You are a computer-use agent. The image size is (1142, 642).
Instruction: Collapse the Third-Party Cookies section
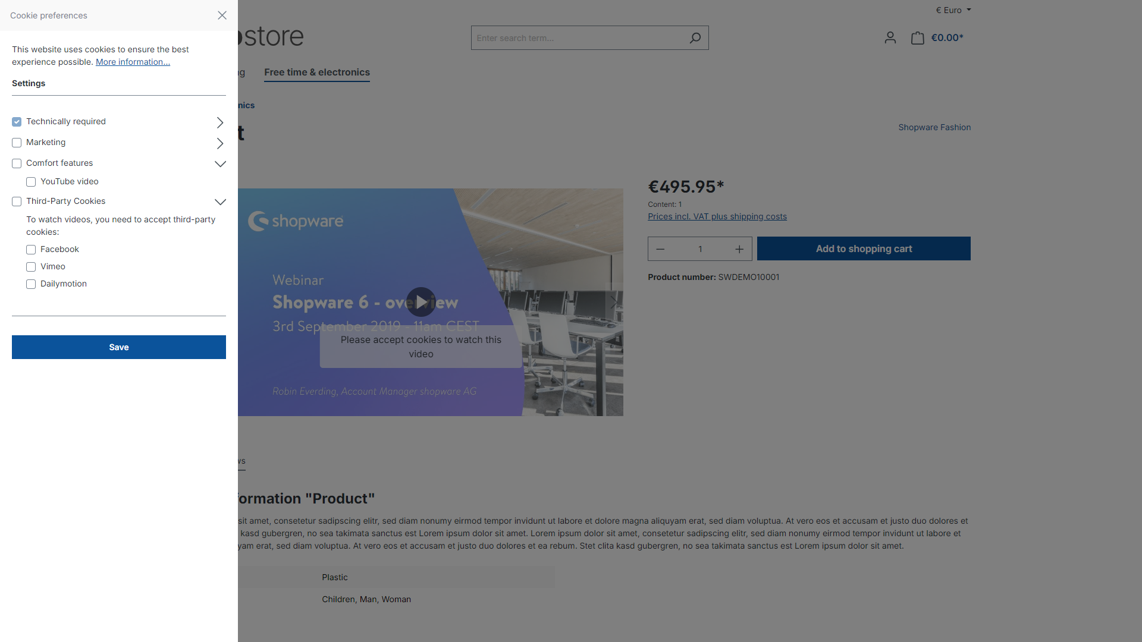[x=220, y=202]
